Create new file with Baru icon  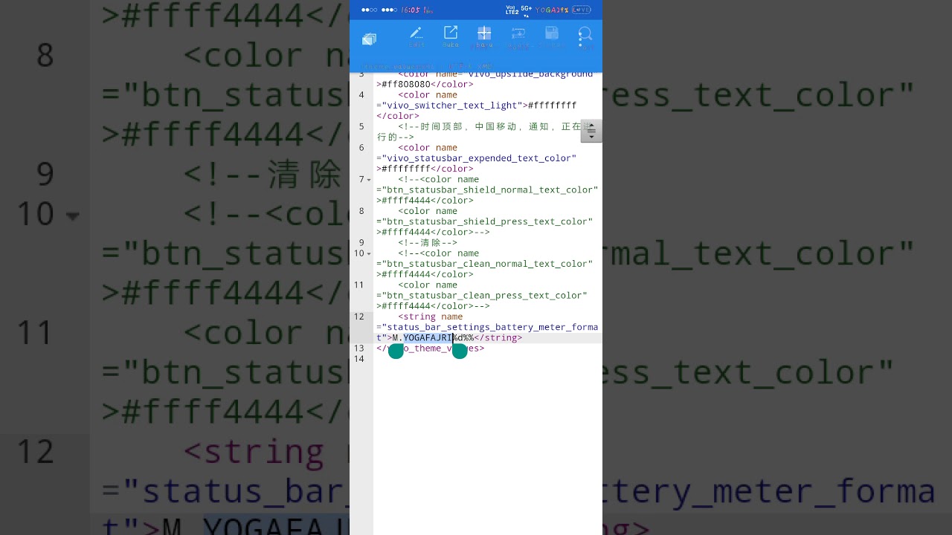(484, 36)
